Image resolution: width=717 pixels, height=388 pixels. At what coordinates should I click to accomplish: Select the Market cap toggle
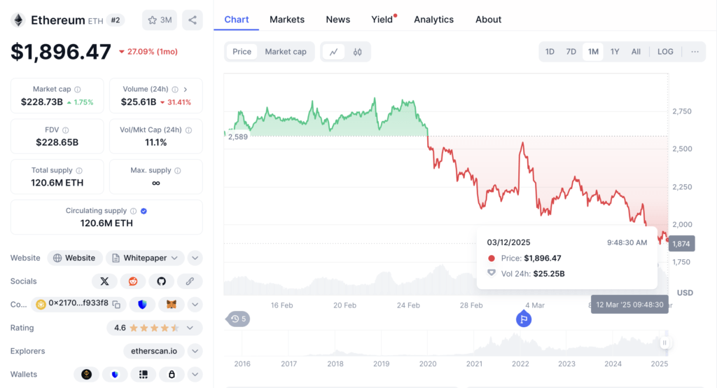[x=286, y=52]
